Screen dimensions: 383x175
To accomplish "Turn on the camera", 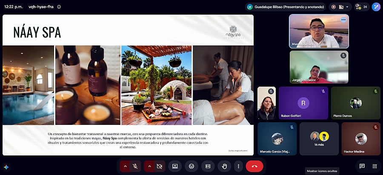I will coord(160,166).
